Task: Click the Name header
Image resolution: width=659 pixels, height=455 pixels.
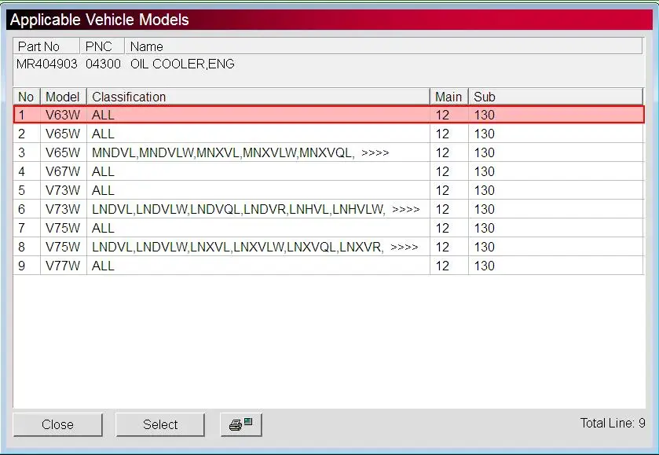Action: pyautogui.click(x=384, y=46)
